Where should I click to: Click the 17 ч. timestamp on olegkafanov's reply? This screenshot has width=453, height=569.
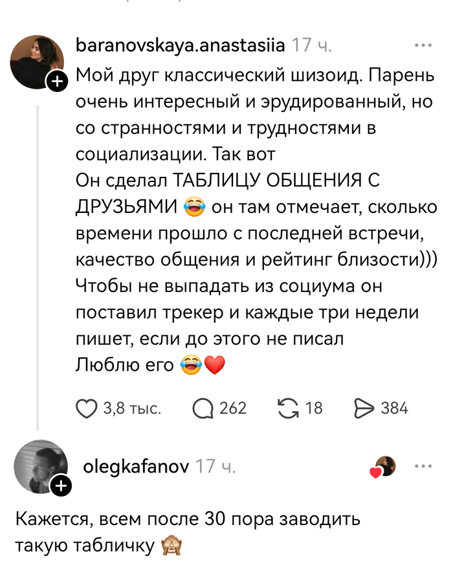point(216,466)
